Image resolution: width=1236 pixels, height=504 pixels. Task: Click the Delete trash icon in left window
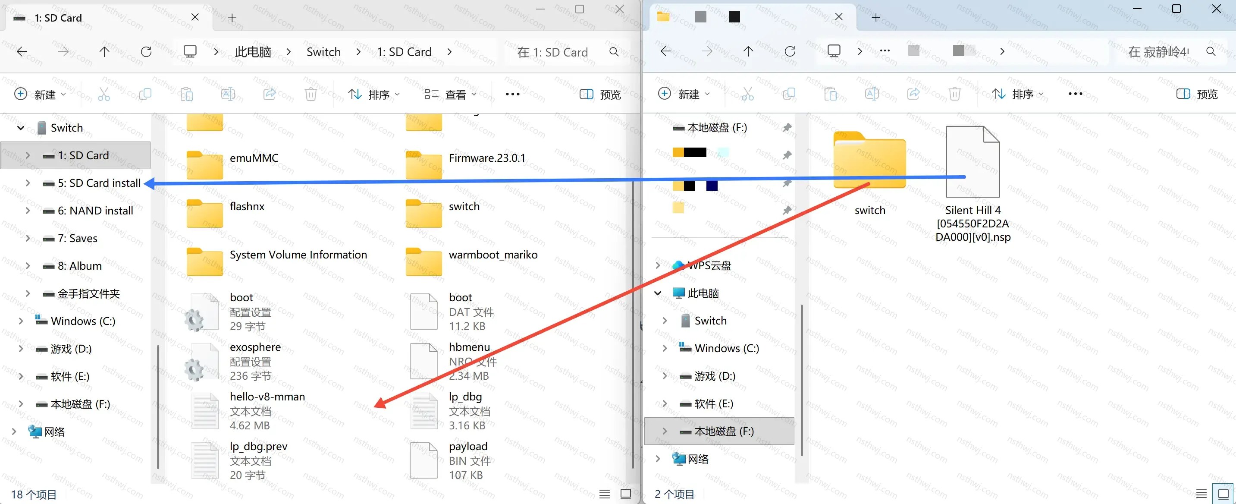click(311, 94)
